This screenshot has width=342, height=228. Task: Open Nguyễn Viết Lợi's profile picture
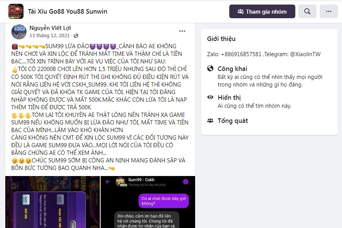pos(19,31)
